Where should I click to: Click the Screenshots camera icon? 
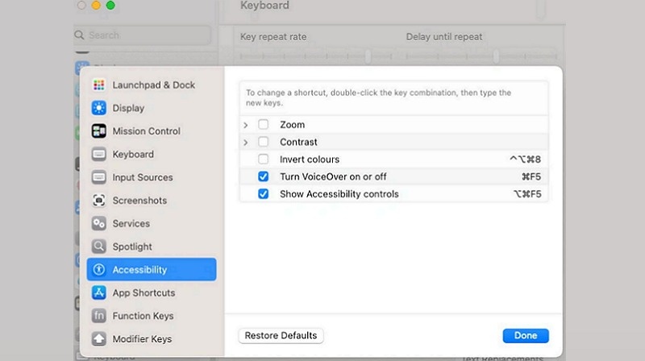coord(98,200)
